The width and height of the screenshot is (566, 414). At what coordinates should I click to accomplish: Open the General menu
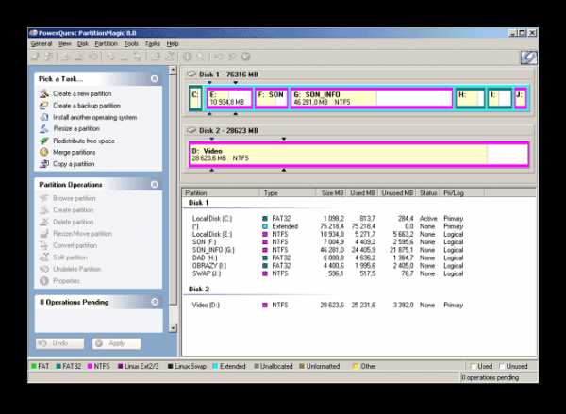pyautogui.click(x=42, y=43)
